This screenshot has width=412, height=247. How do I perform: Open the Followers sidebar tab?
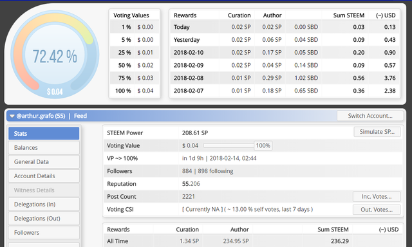pos(44,233)
